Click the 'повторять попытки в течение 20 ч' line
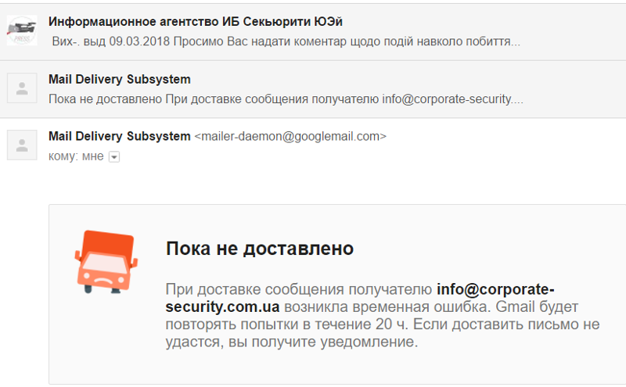Image resolution: width=626 pixels, height=387 pixels. tap(286, 324)
